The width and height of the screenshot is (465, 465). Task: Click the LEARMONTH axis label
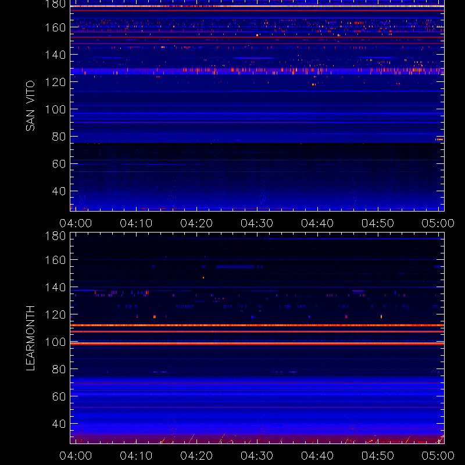coord(30,338)
